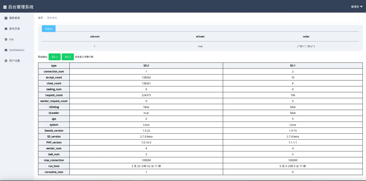Viewport: 366px width, 181px height.
Task: Click the connection_num row label
Action: (x=54, y=72)
